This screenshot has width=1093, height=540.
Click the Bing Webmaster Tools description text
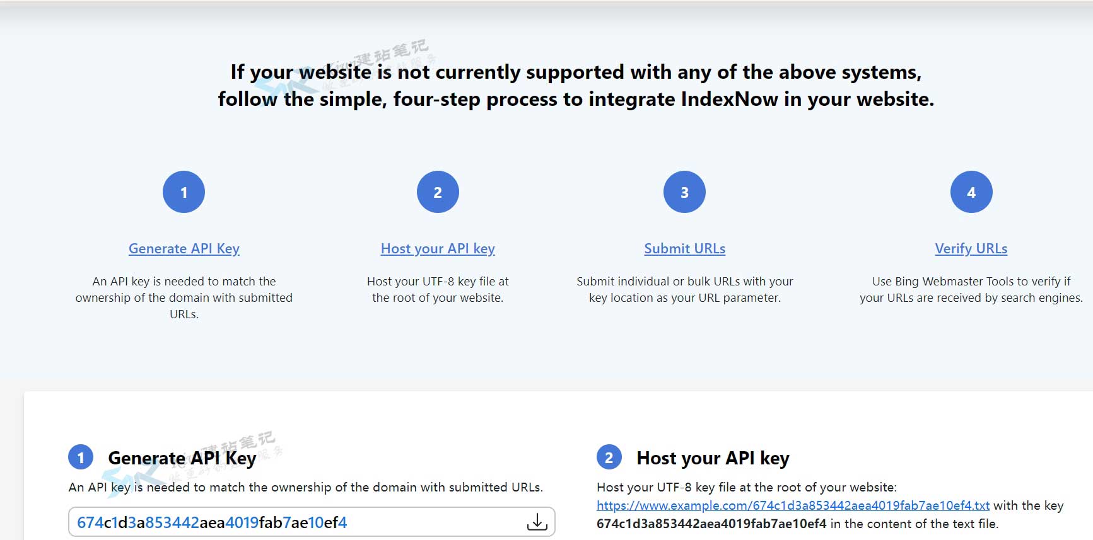point(971,289)
